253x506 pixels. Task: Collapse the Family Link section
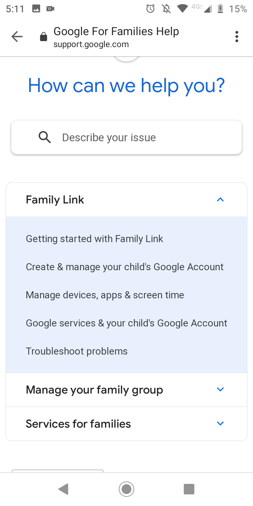(220, 200)
